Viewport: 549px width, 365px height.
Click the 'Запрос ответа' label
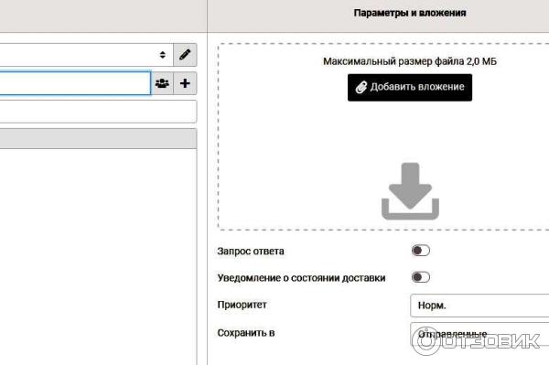click(x=251, y=252)
